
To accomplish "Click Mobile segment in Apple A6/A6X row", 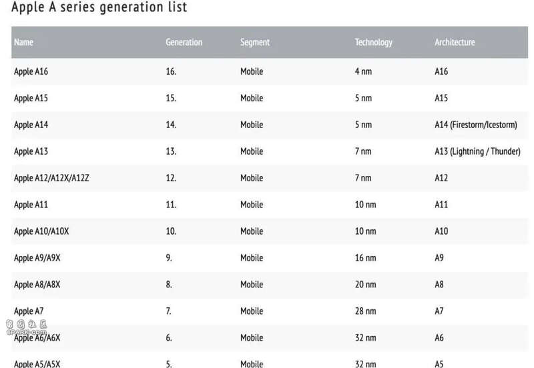I will (252, 337).
